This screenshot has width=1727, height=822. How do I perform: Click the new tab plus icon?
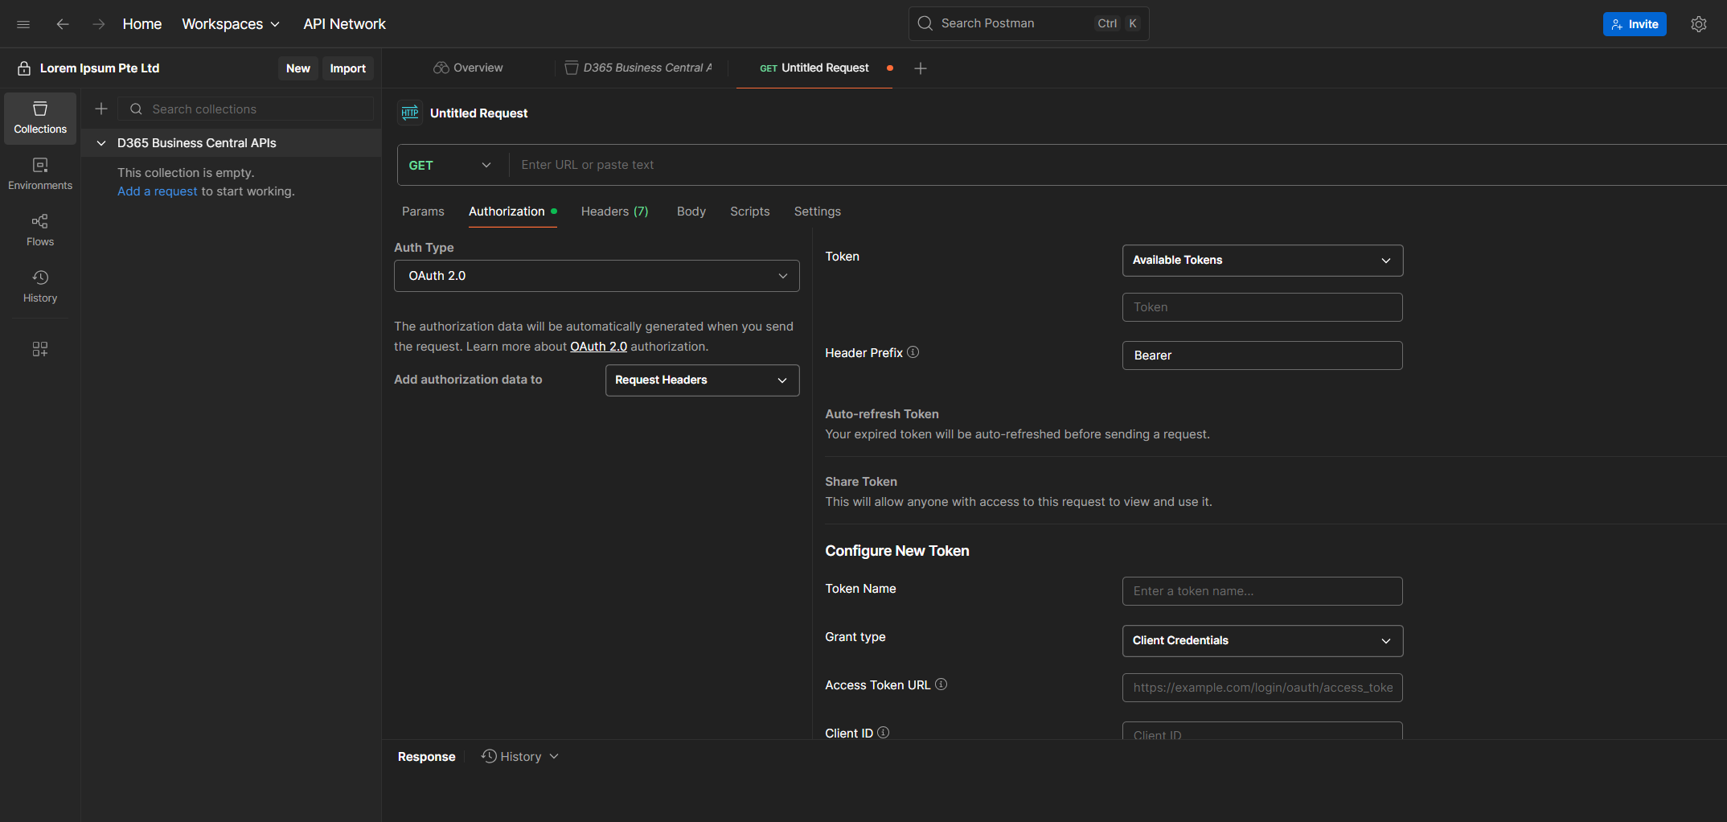pos(921,68)
